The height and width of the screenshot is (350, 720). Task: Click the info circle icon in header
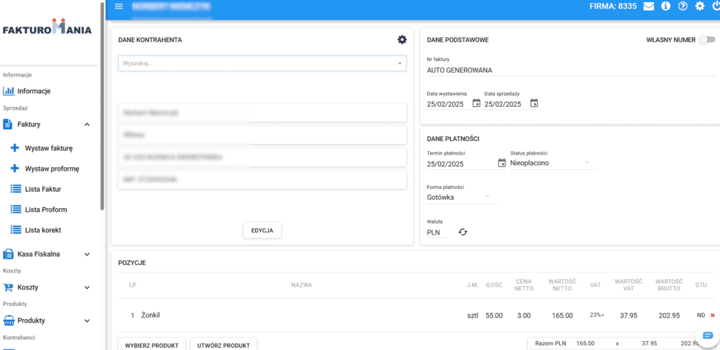click(666, 6)
